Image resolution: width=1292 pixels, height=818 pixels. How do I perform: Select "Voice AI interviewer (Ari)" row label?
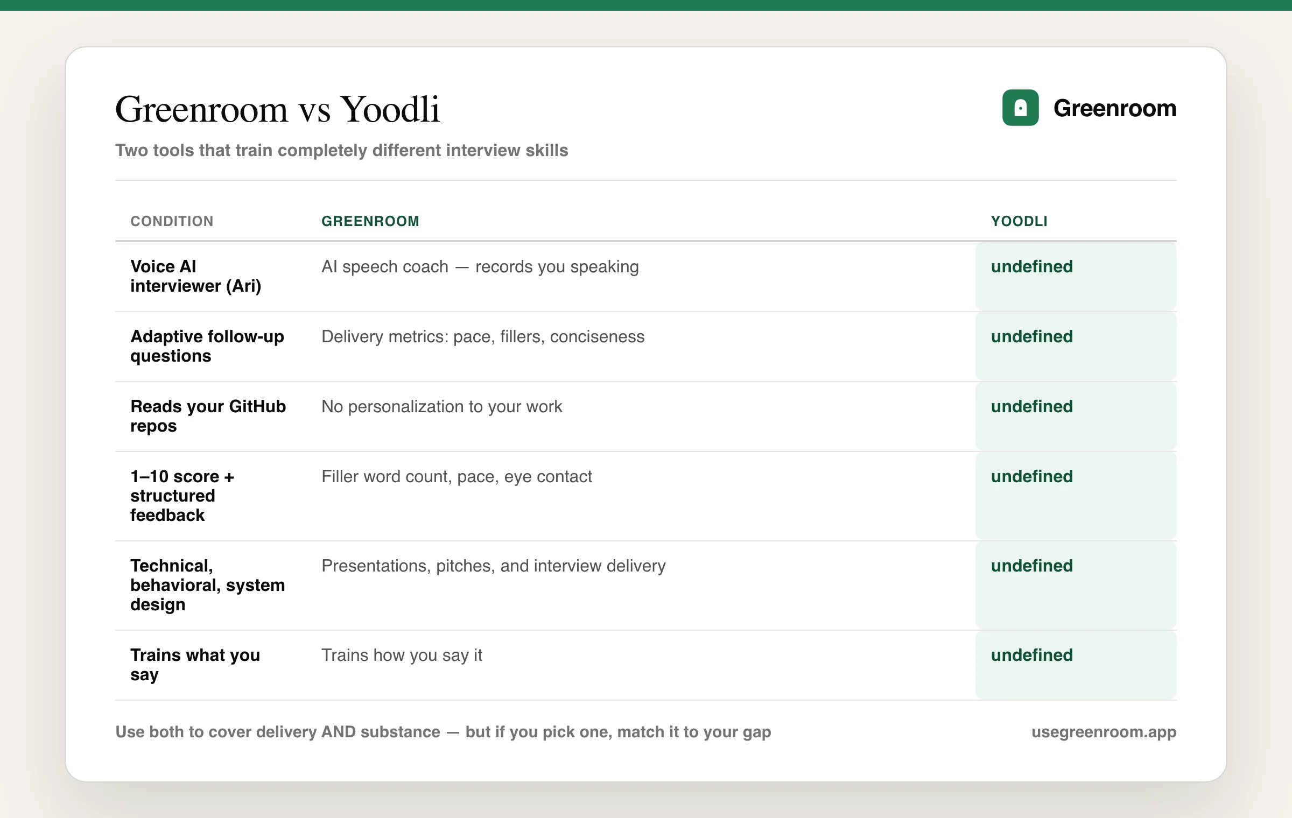click(x=196, y=276)
